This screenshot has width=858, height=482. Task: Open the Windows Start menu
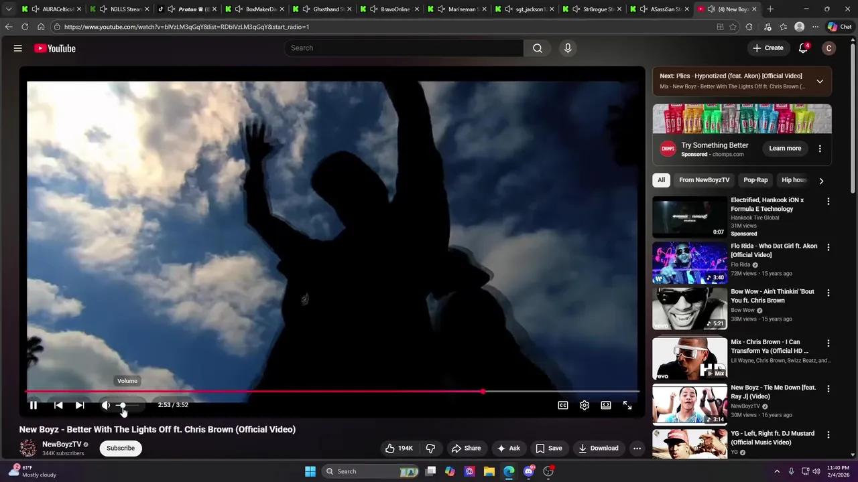[310, 471]
